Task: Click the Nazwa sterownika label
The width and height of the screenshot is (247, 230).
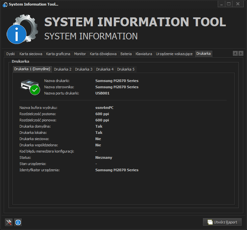Action: click(x=59, y=87)
